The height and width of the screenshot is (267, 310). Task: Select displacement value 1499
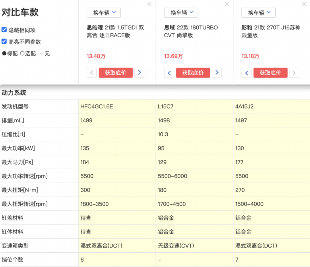click(86, 121)
